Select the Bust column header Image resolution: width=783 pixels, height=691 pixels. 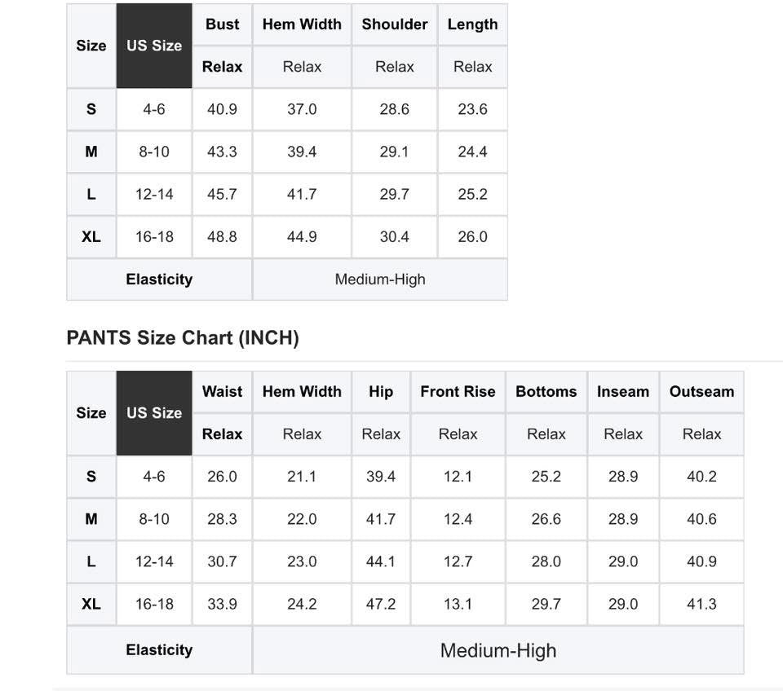click(223, 24)
